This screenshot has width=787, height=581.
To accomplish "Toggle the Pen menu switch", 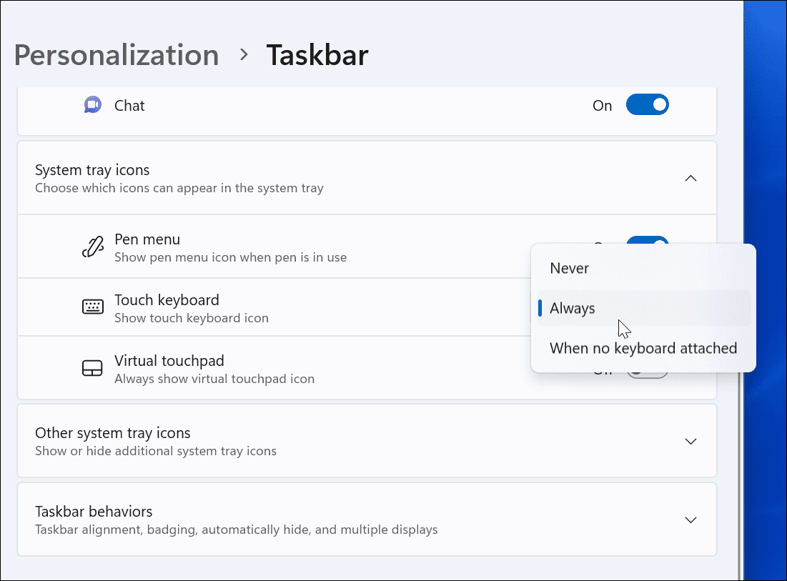I will 647,242.
